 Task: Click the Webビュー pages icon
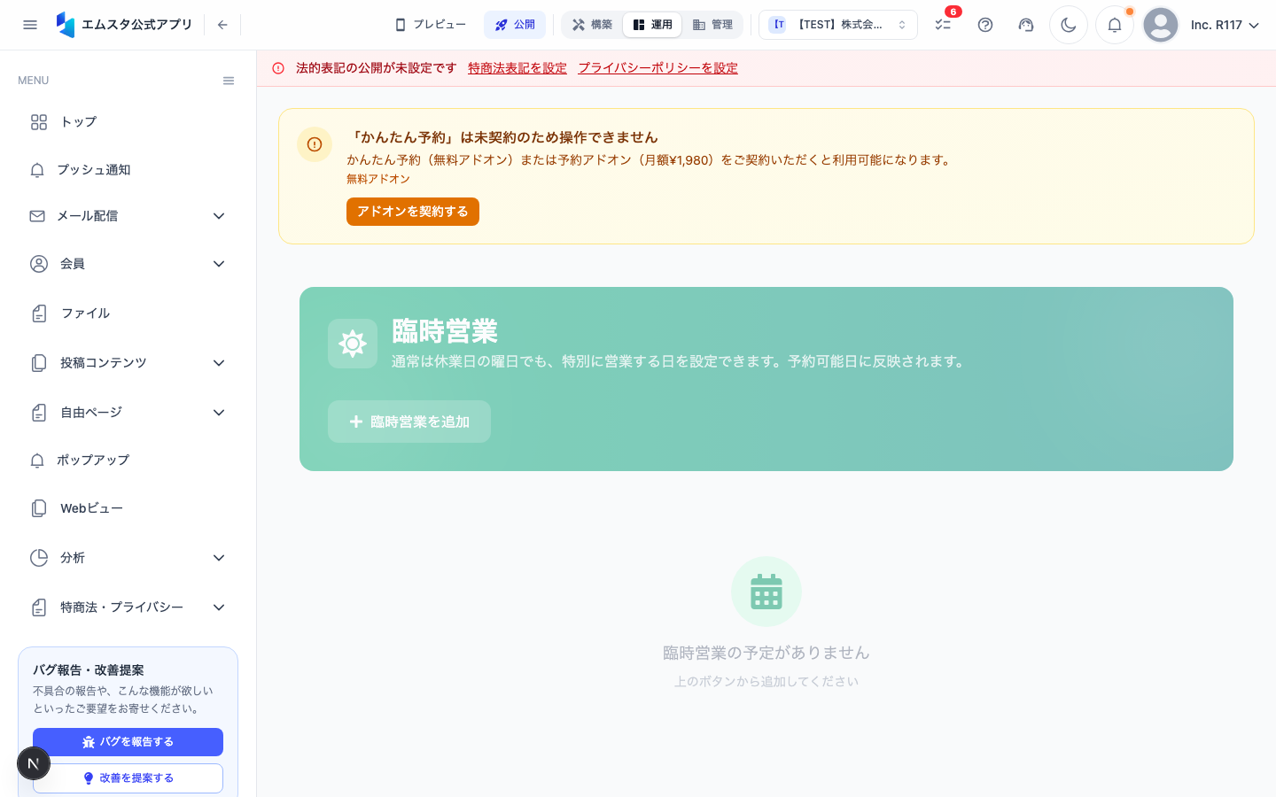click(39, 508)
